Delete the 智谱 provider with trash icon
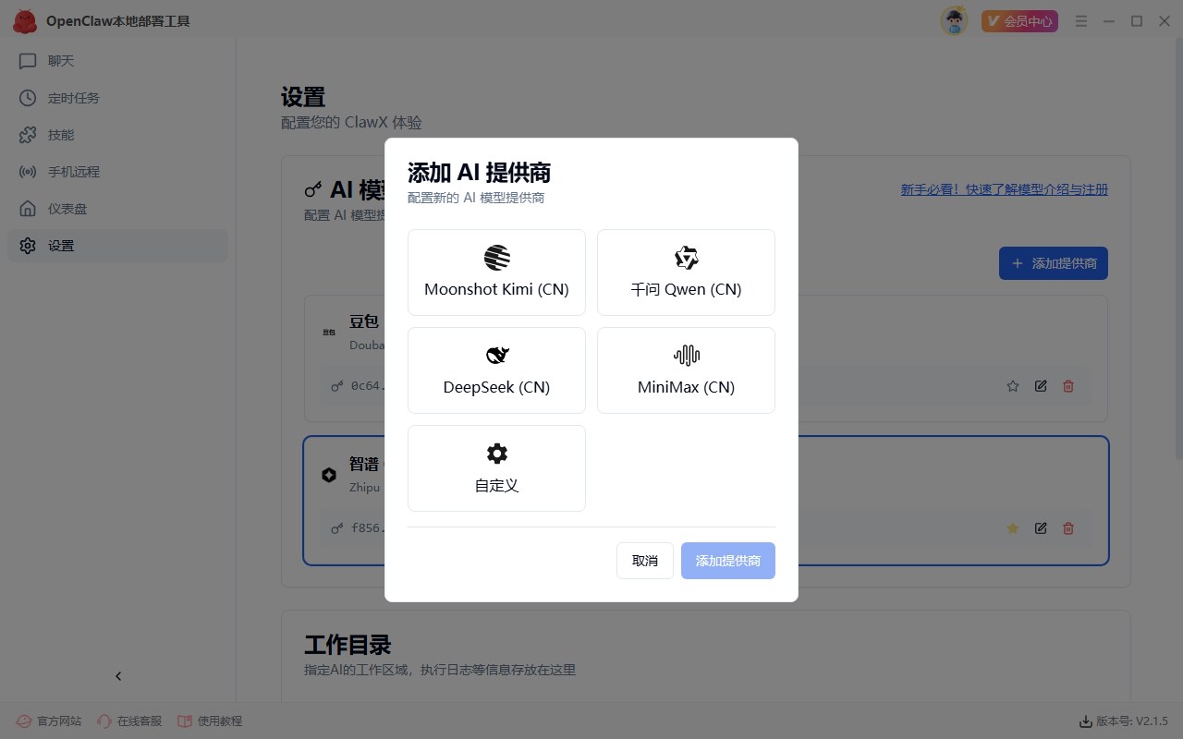The height and width of the screenshot is (739, 1183). pyautogui.click(x=1068, y=528)
